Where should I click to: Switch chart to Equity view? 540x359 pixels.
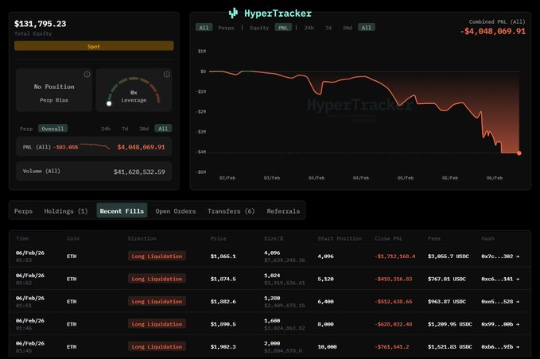259,28
